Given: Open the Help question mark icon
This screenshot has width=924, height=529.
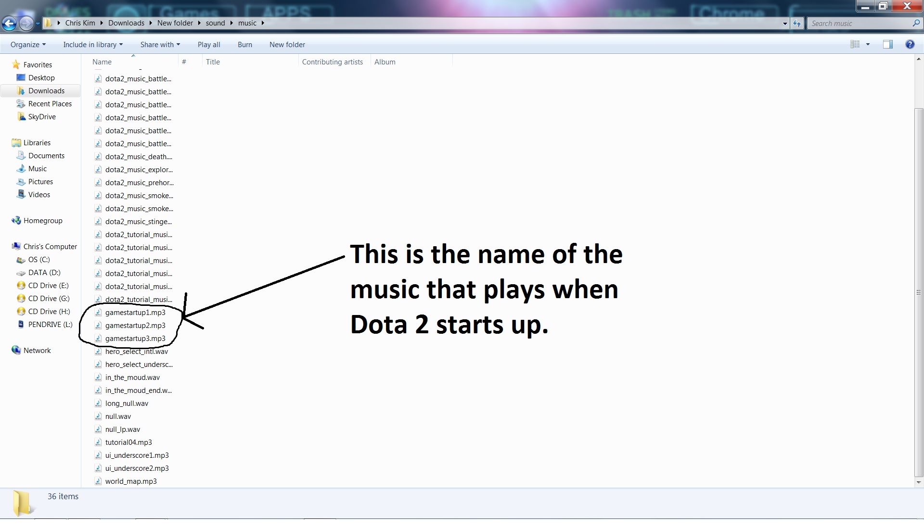Looking at the screenshot, I should pyautogui.click(x=910, y=44).
